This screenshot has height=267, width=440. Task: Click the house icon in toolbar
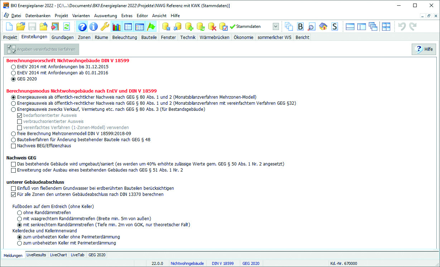[x=323, y=26]
